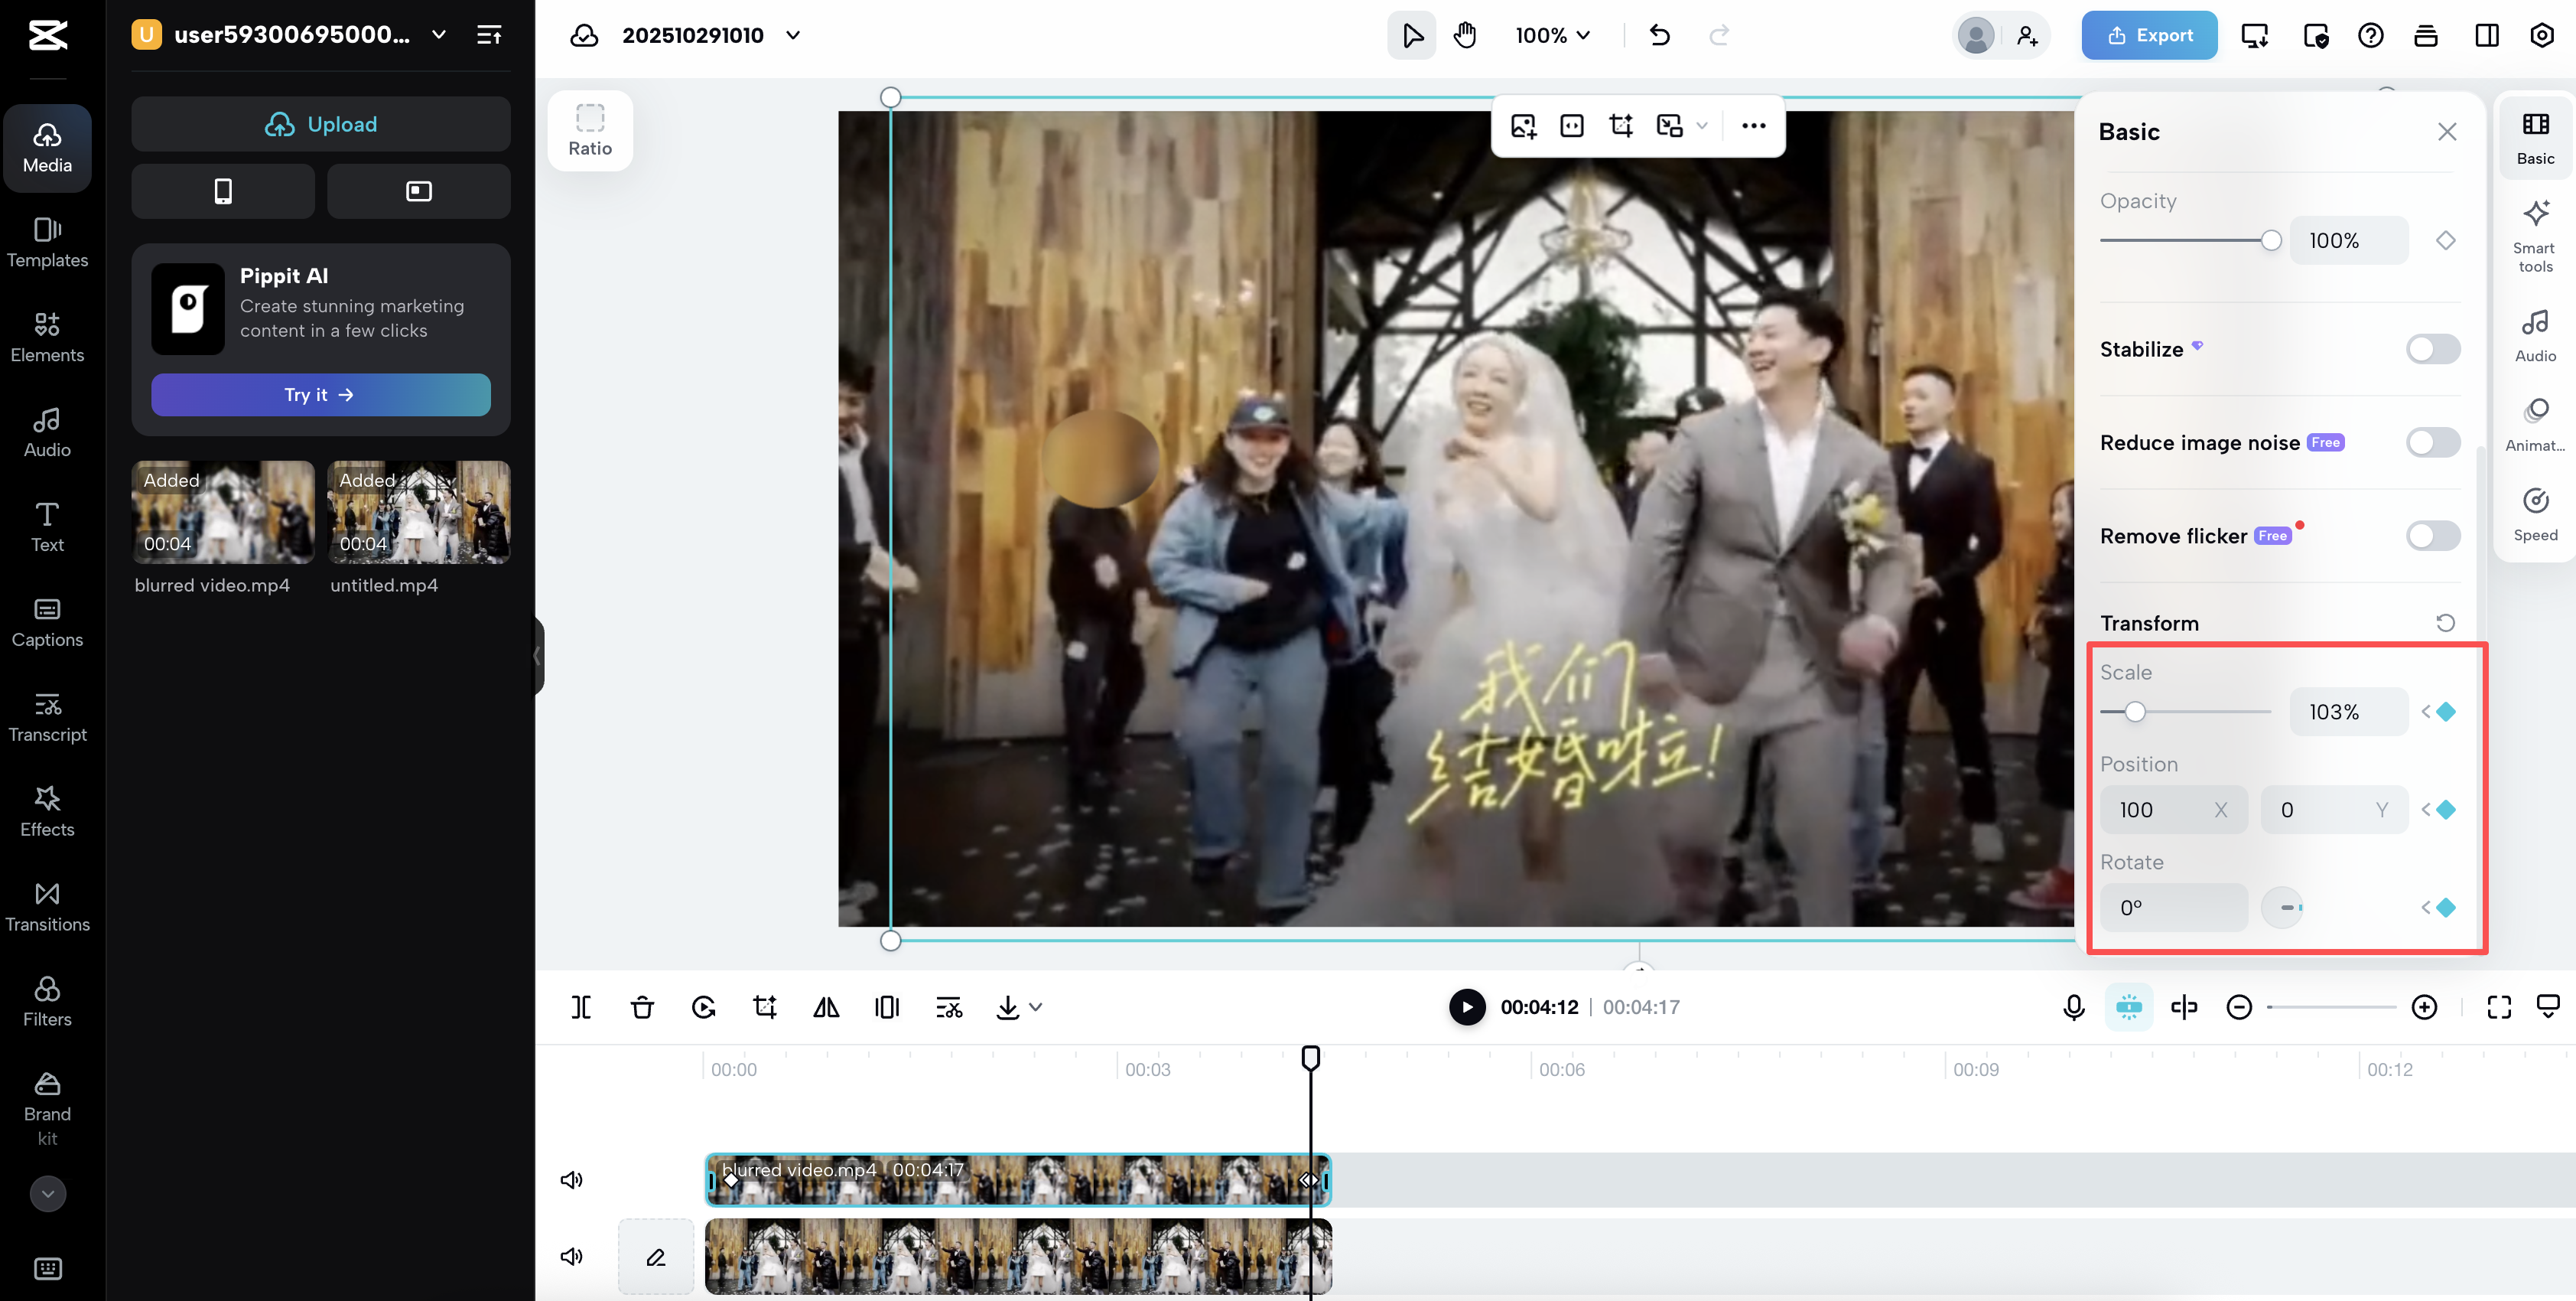The height and width of the screenshot is (1301, 2576).
Task: Expand the user workspace account dropdown
Action: (x=438, y=35)
